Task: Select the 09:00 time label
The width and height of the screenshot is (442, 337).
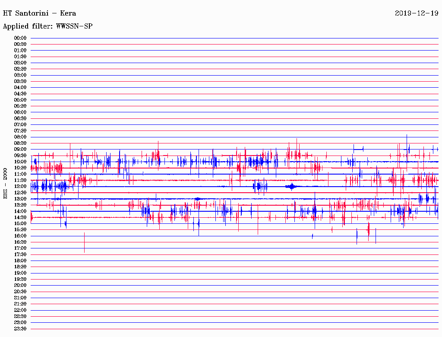Action: point(20,149)
